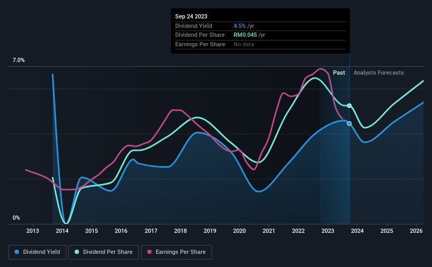The height and width of the screenshot is (267, 432).
Task: Click the pink Earnings Per Share legend dot
Action: pos(149,252)
